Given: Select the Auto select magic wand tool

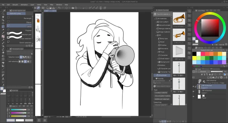Looking at the screenshot, I should pyautogui.click(x=3, y=30).
